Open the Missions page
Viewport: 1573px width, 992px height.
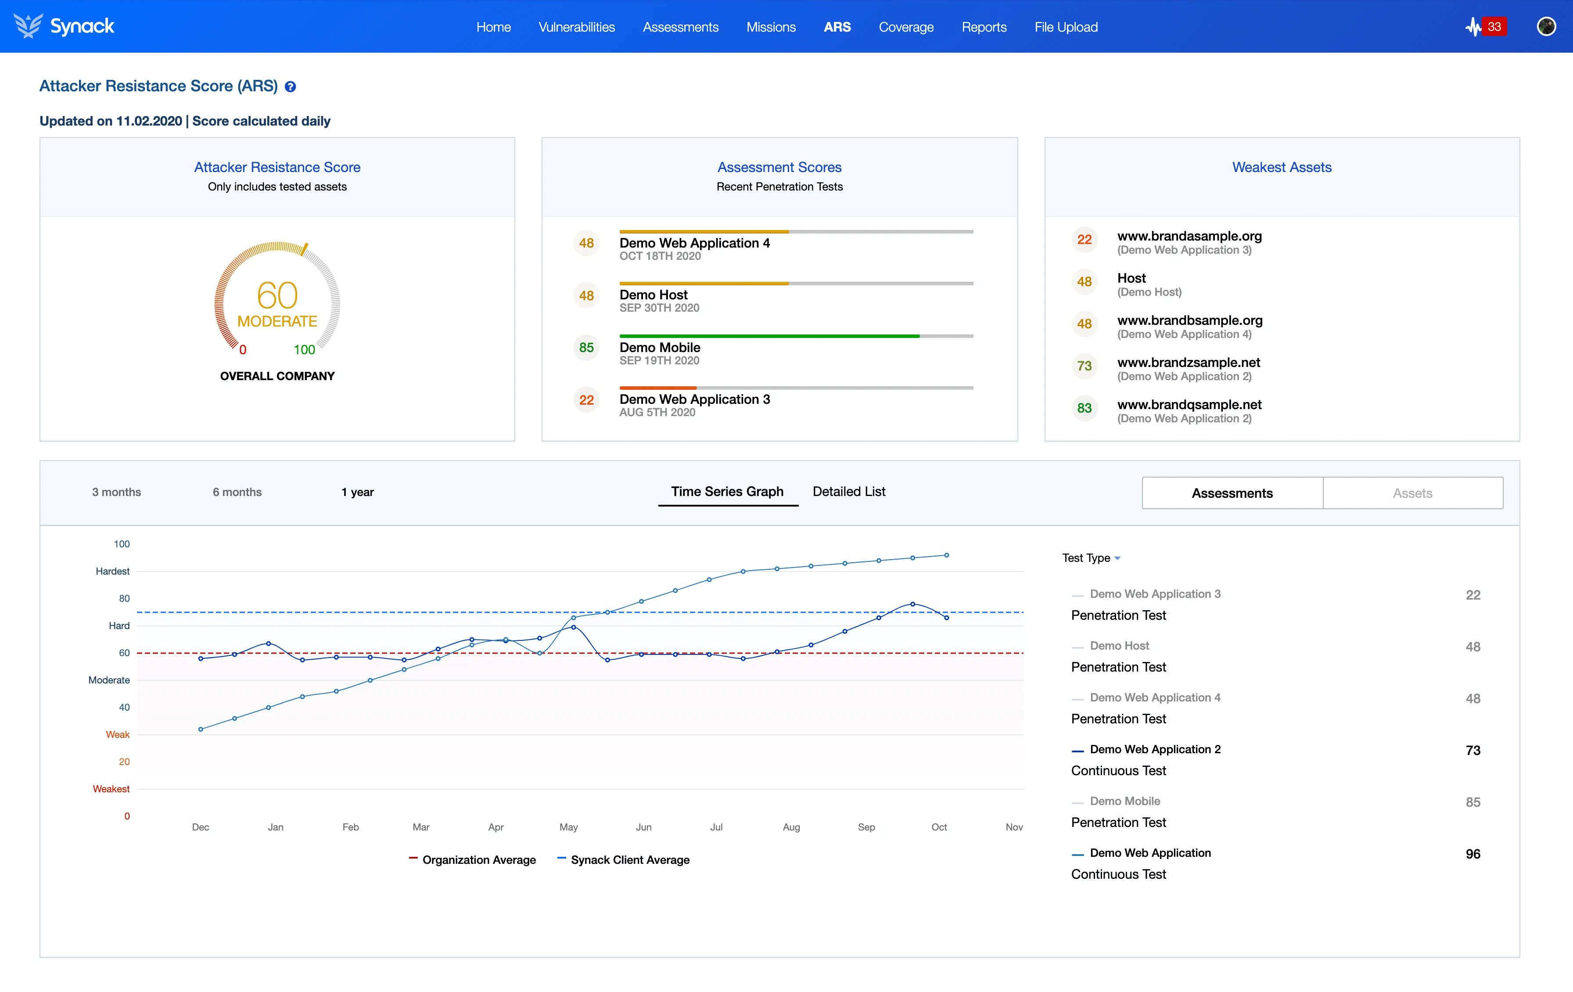pos(771,27)
